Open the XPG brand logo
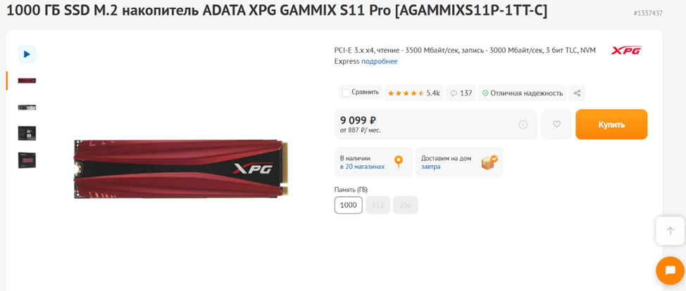 (x=626, y=50)
